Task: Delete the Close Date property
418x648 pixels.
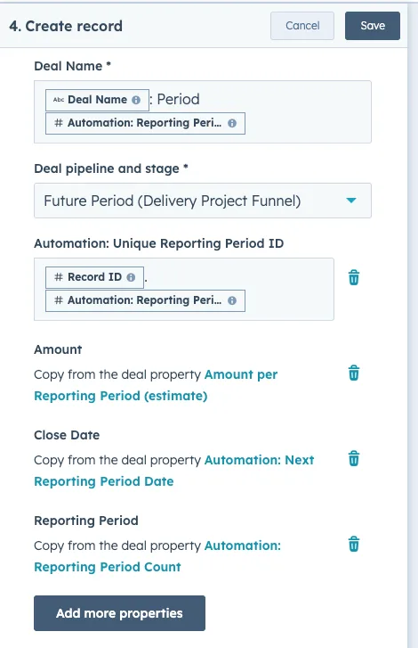Action: click(354, 458)
